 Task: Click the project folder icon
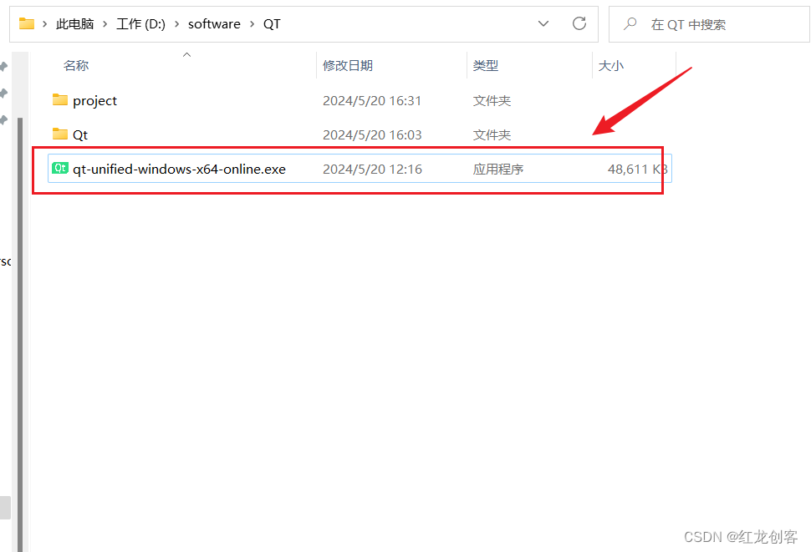point(60,99)
